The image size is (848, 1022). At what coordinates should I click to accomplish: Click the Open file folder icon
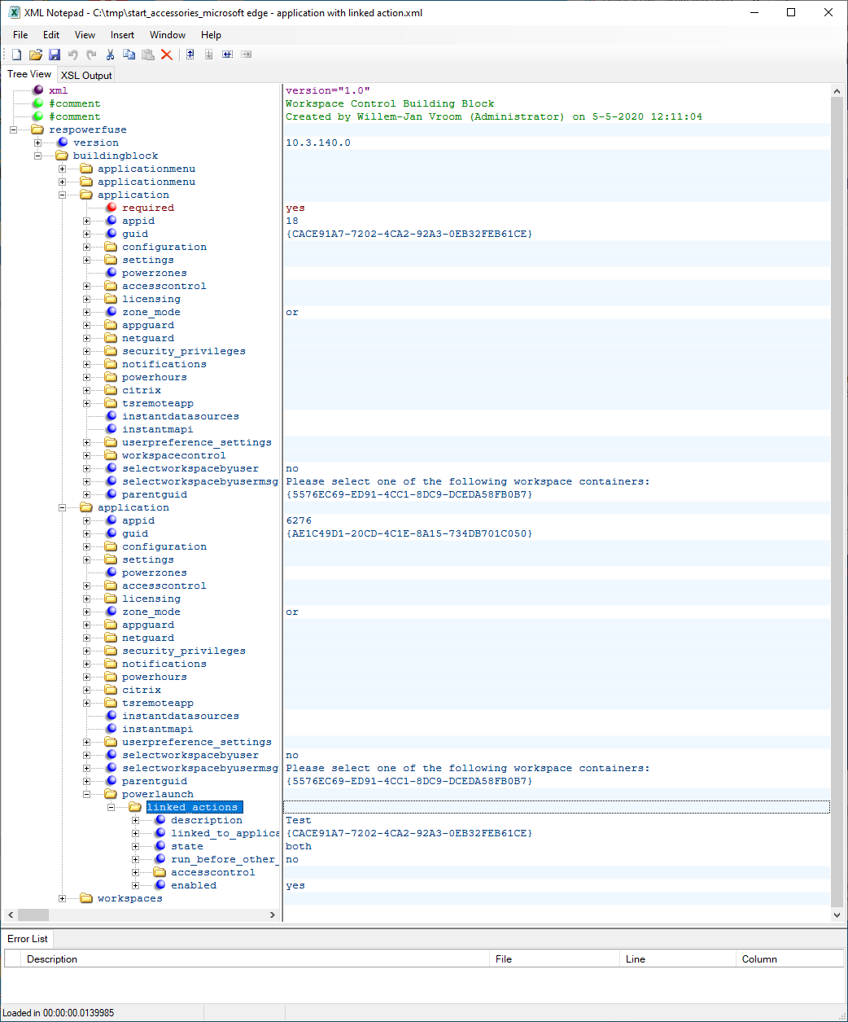tap(35, 55)
